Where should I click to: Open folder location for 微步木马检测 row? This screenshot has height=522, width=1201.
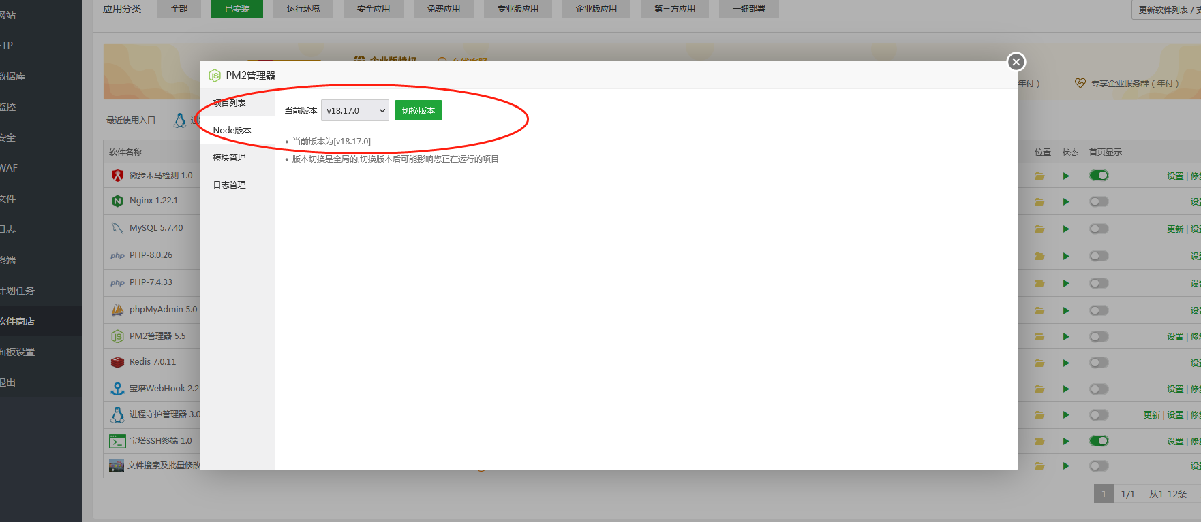tap(1039, 176)
